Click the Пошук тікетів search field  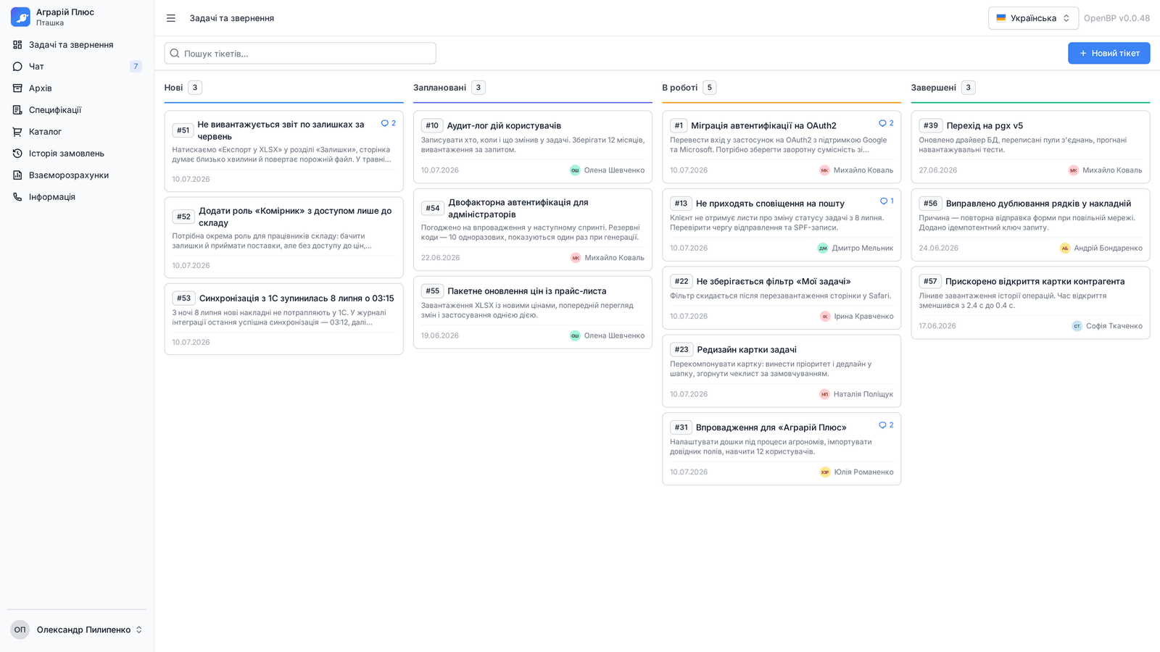point(300,54)
